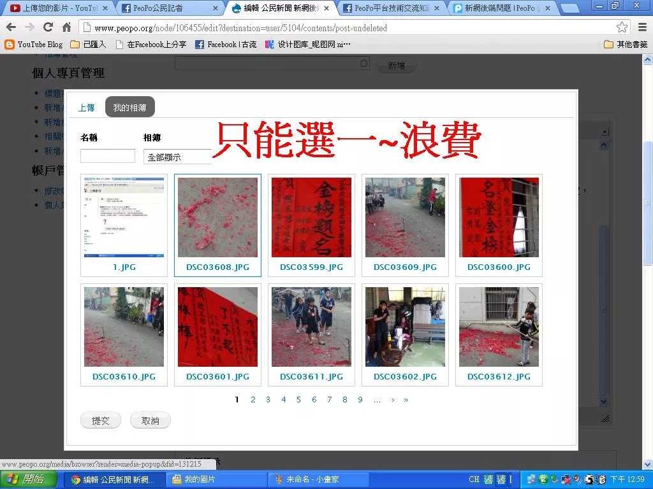Click the browser forward arrow
Image resolution: width=653 pixels, height=489 pixels.
tap(29, 27)
